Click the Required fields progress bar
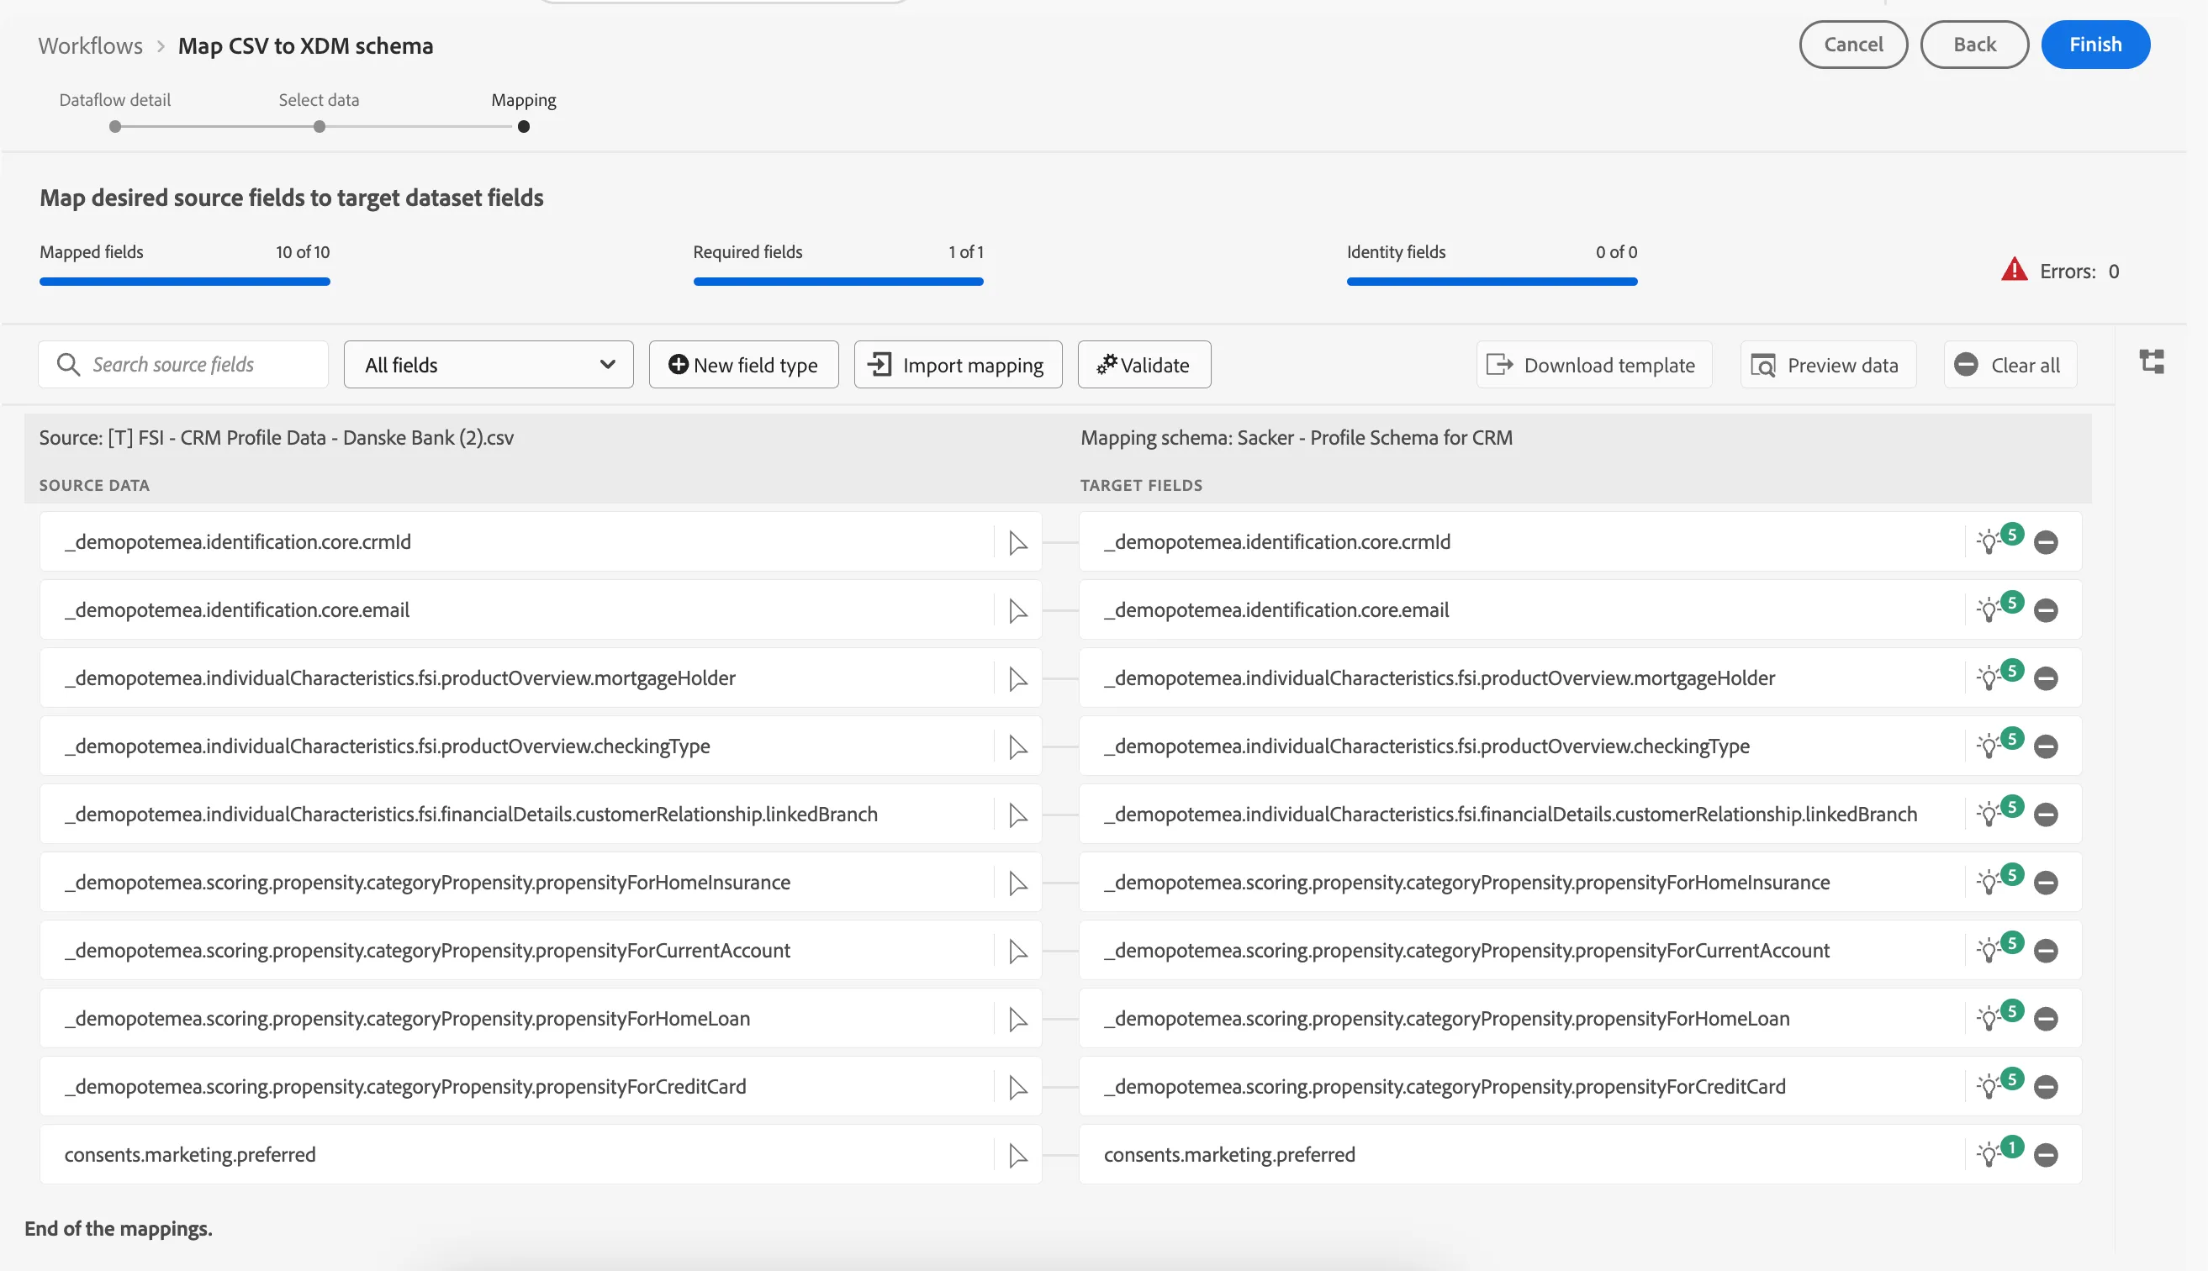Viewport: 2208px width, 1271px height. pos(838,282)
